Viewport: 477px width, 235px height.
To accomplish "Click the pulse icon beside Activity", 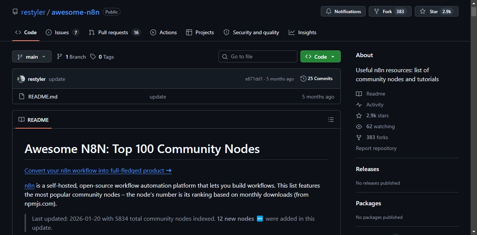I will click(x=359, y=105).
